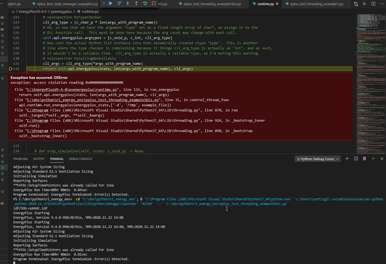Open the runtime.py path link in traceback
Image resolution: width=386 pixels, height=264 pixels.
[72, 90]
